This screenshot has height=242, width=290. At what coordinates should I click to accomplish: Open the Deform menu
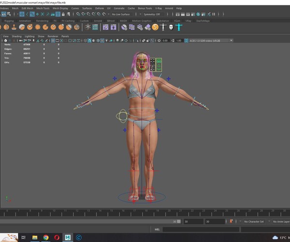[x=100, y=8]
